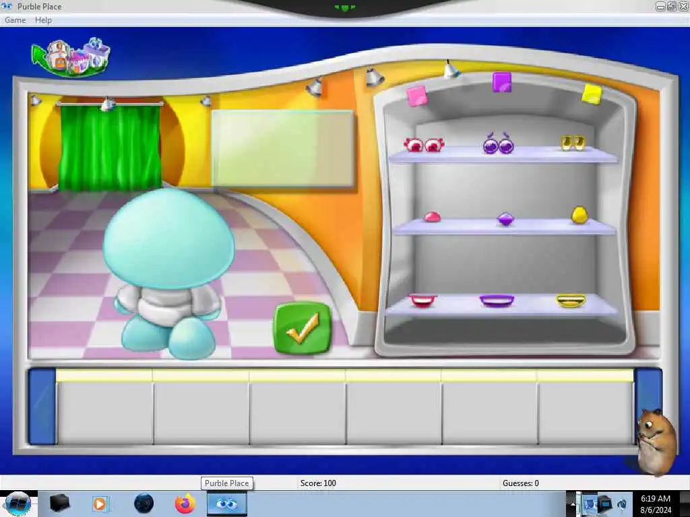
Task: Submit guess with green checkmark button
Action: pyautogui.click(x=303, y=329)
